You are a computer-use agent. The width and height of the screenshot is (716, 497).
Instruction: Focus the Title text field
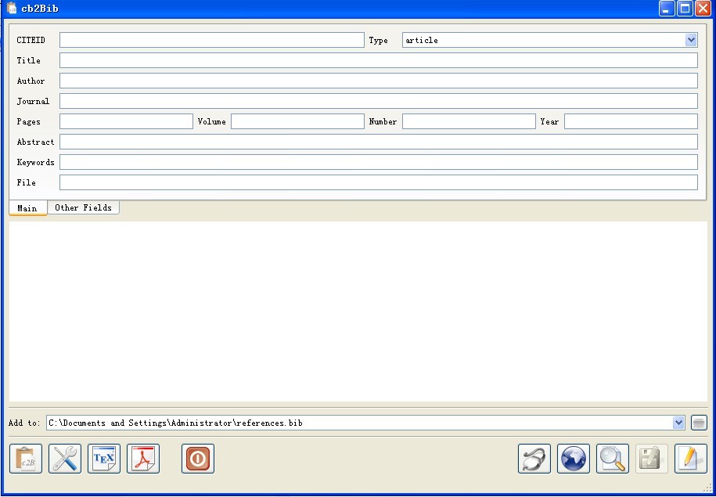378,60
